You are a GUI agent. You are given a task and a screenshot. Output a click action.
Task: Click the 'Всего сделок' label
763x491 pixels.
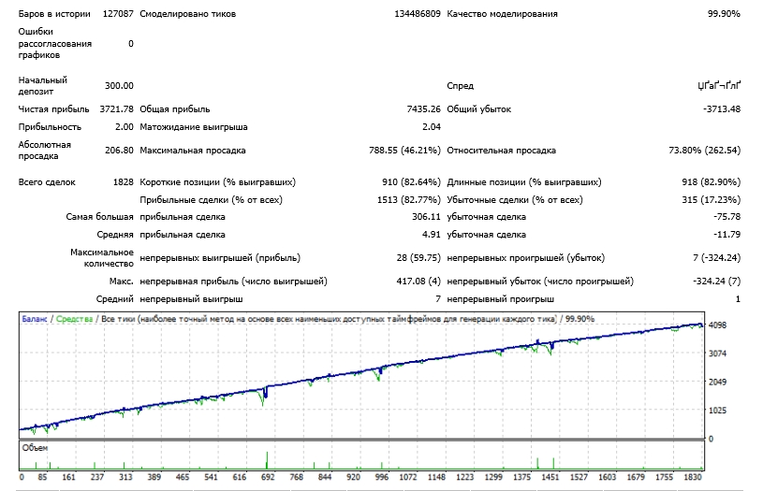coord(47,182)
